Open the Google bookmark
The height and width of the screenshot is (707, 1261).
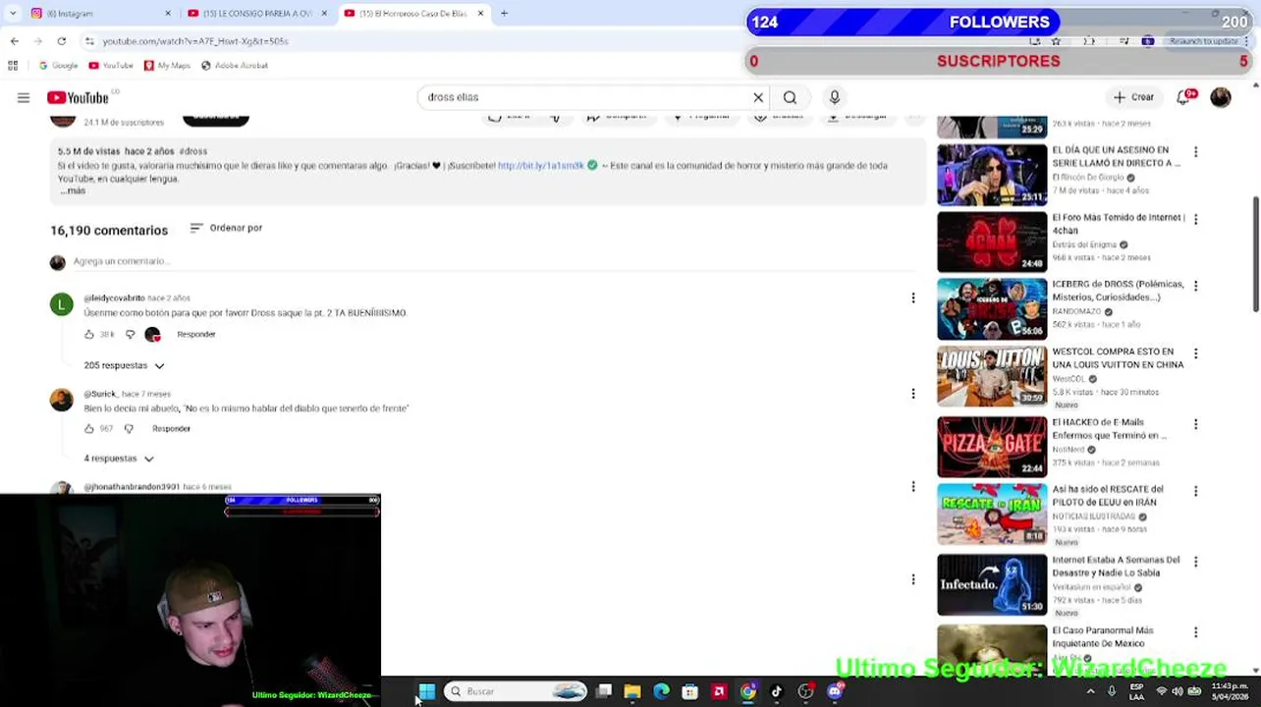tap(58, 66)
